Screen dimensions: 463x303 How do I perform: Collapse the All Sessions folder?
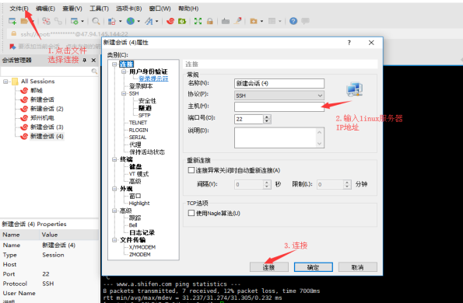point(5,82)
